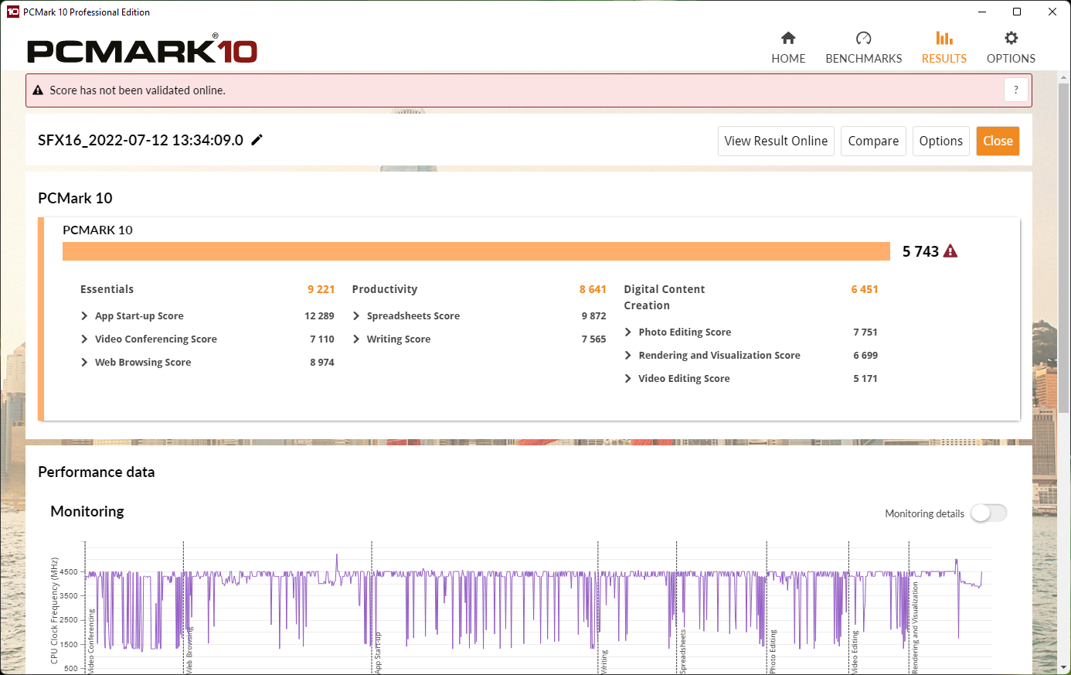
Task: Click the Video Conferencing marker in monitoring chart
Action: (91, 641)
